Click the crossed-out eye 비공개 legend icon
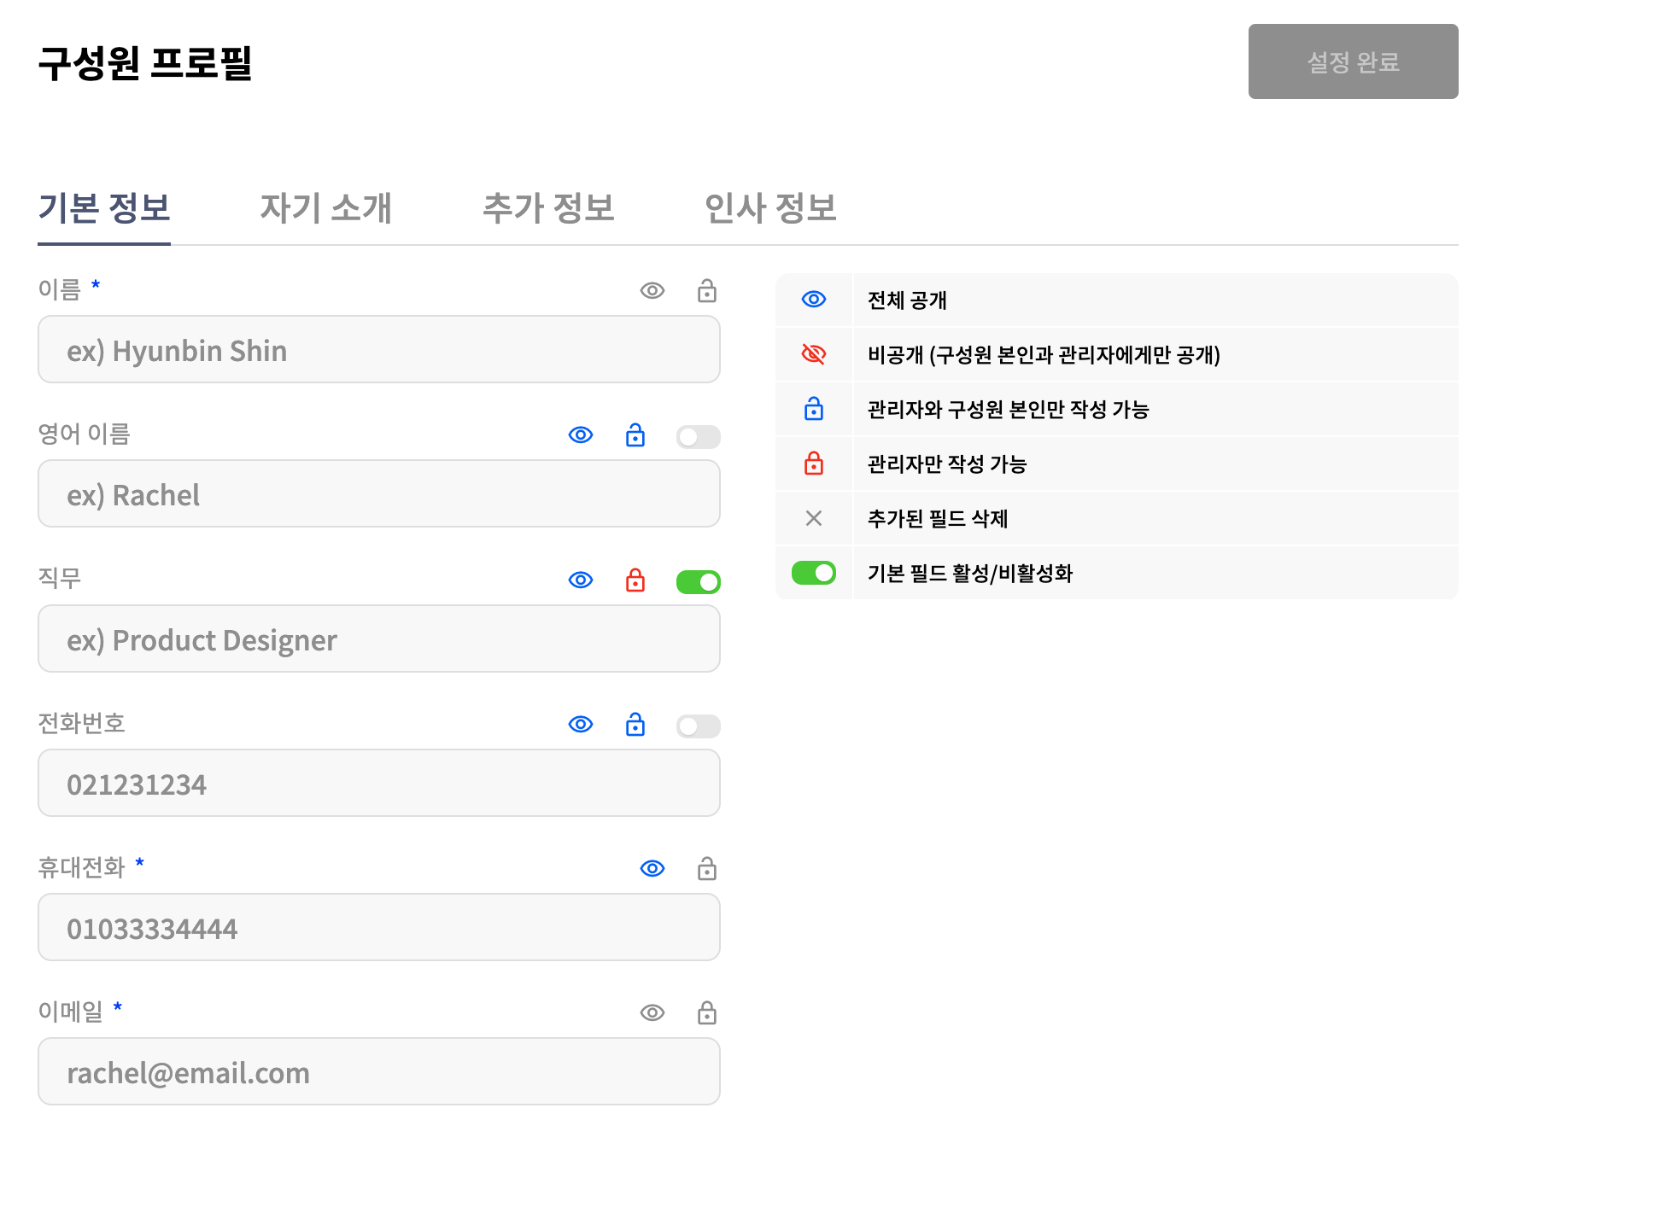 coord(813,354)
